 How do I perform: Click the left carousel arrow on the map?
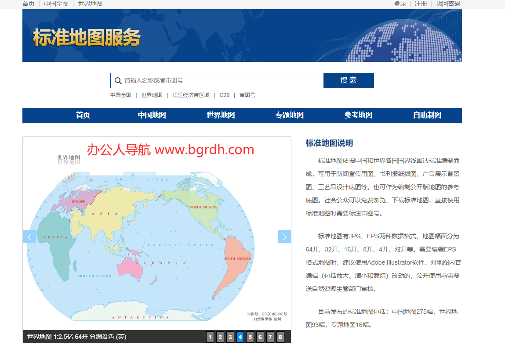click(29, 236)
